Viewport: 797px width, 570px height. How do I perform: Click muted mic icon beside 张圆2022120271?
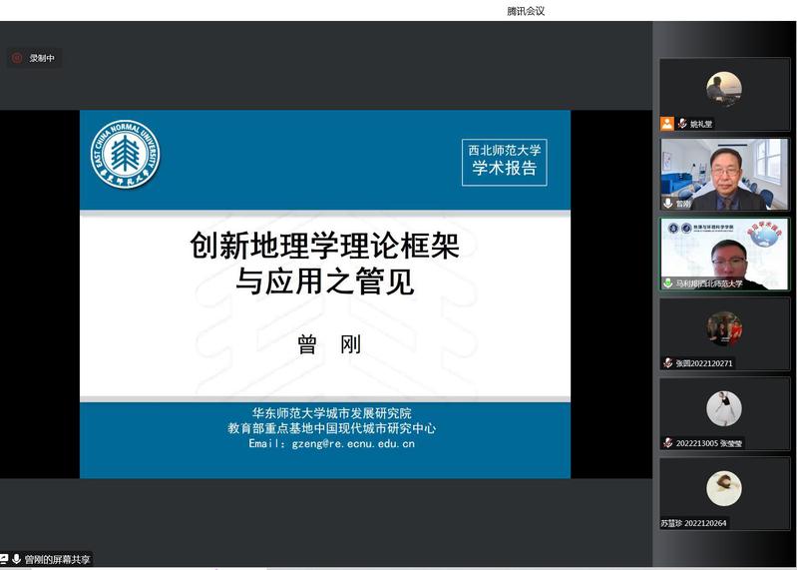click(x=667, y=363)
